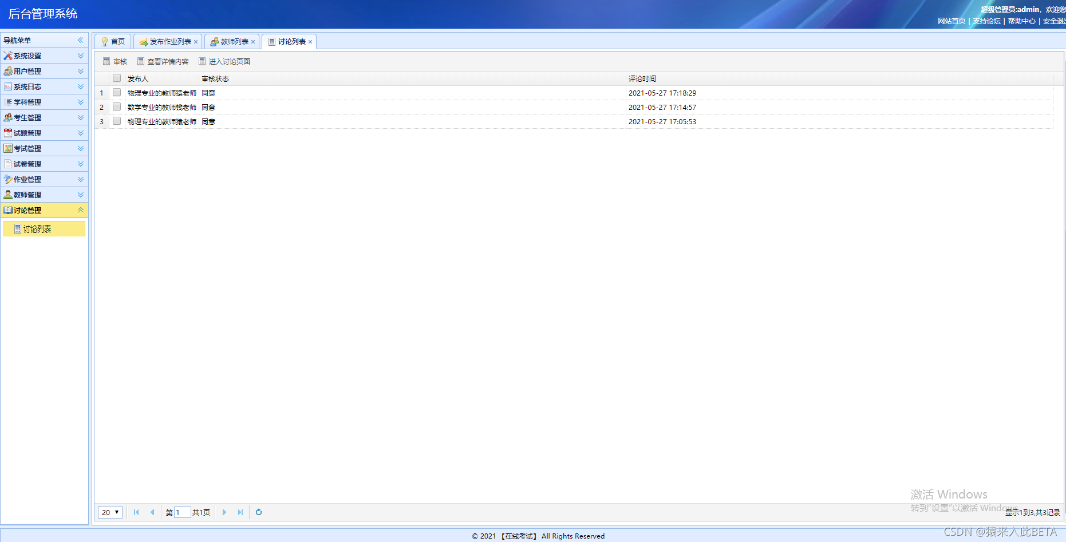Click the 系统设置 tools icon

(x=8, y=56)
